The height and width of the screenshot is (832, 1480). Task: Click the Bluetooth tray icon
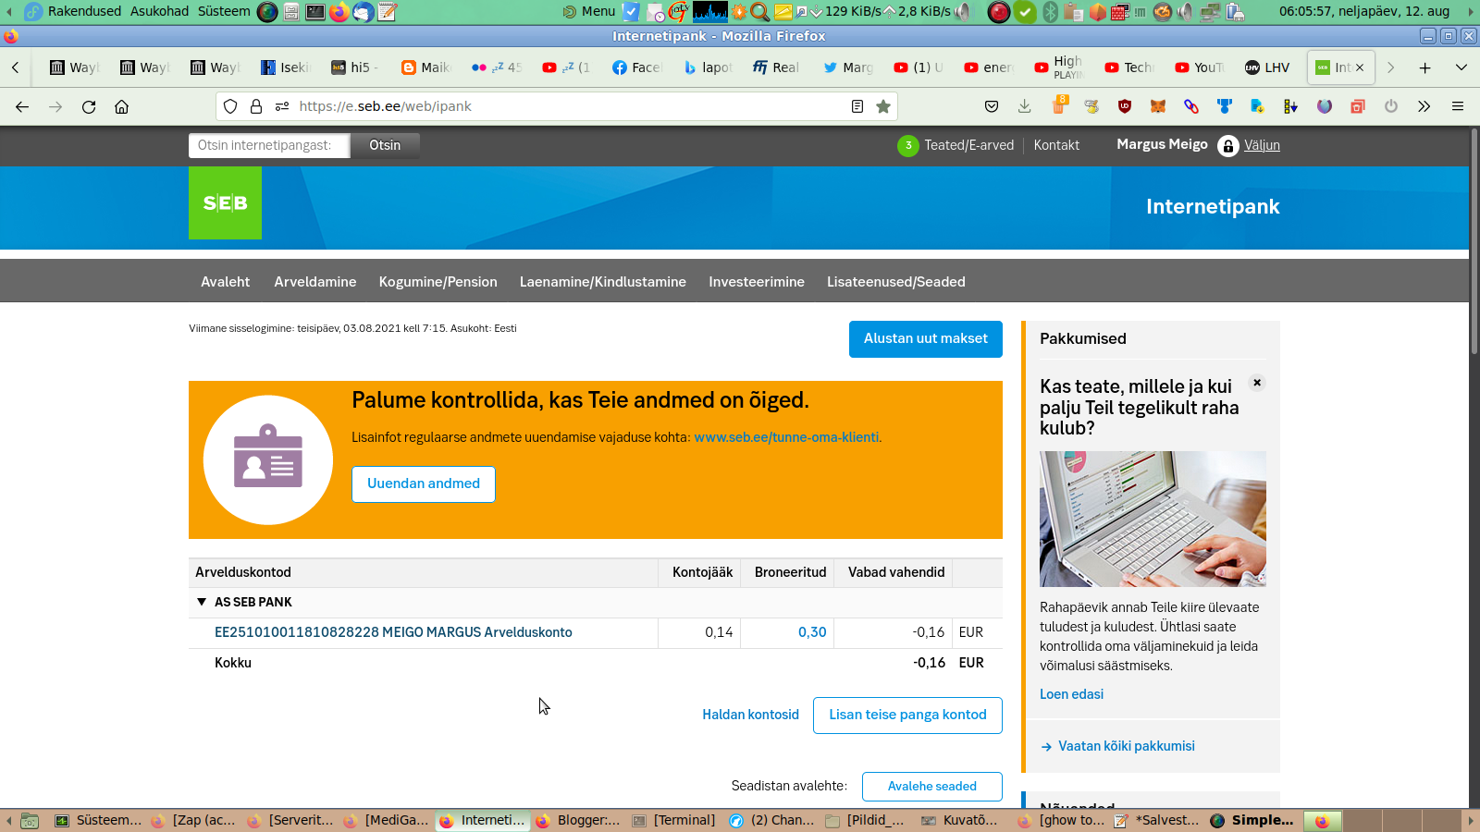coord(1050,12)
